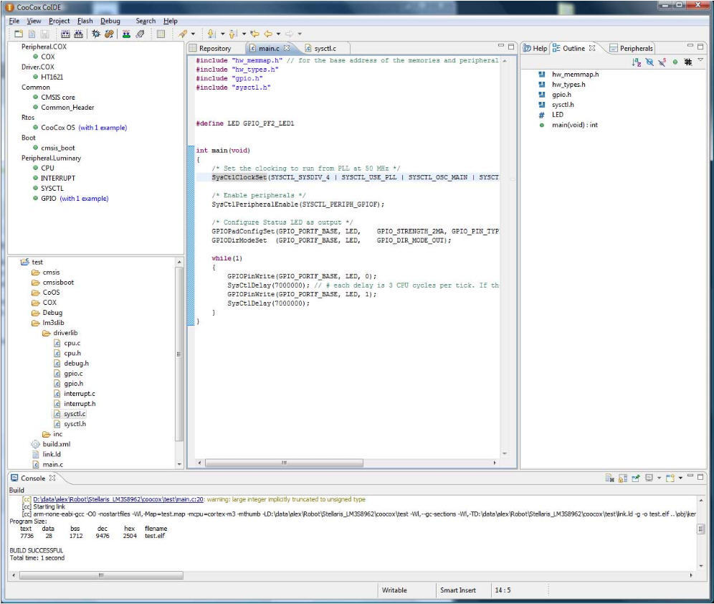Open next annotation dropdown arrow

pos(223,34)
